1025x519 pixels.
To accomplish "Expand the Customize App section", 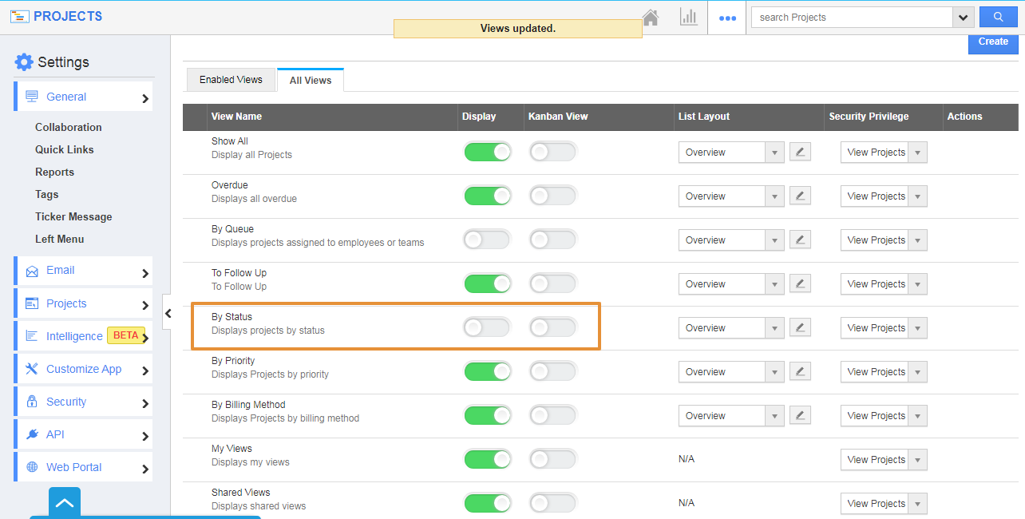I will 84,369.
